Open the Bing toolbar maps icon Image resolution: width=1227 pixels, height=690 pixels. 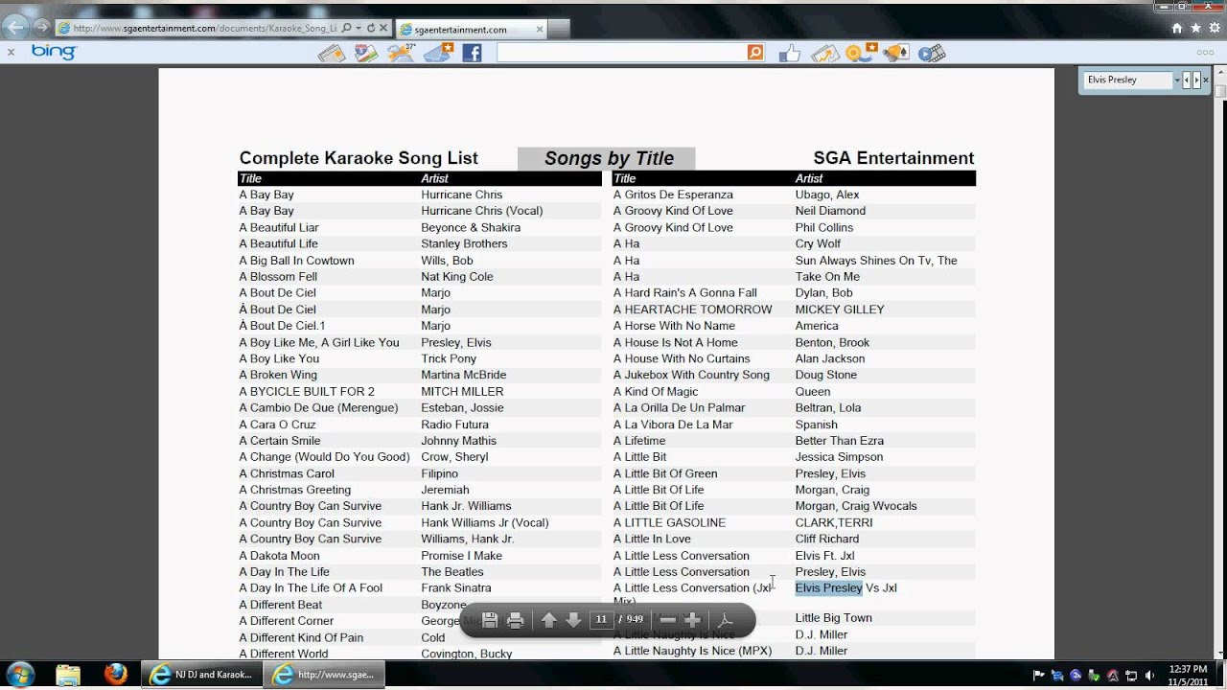tap(366, 54)
